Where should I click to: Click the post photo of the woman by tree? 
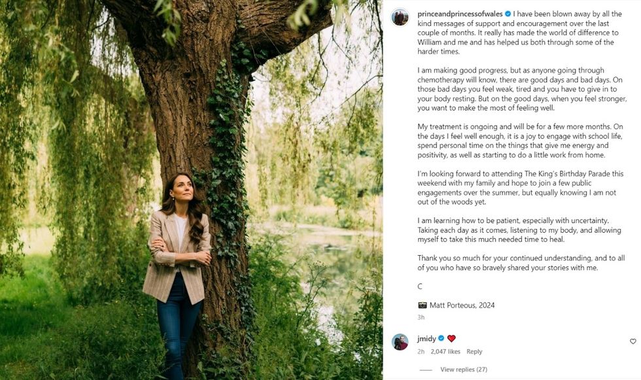pyautogui.click(x=191, y=190)
